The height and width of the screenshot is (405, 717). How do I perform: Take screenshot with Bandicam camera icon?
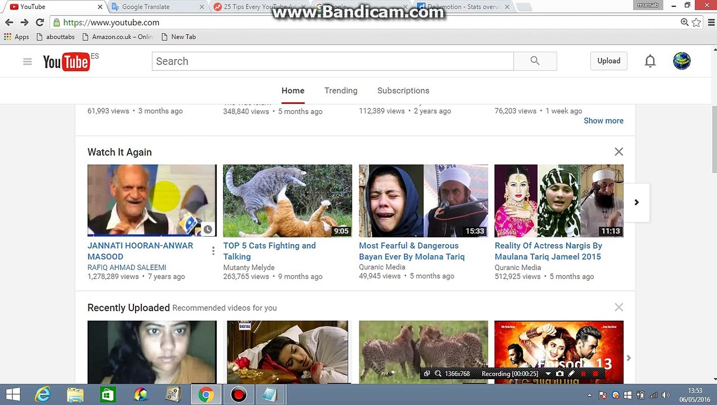click(x=559, y=373)
